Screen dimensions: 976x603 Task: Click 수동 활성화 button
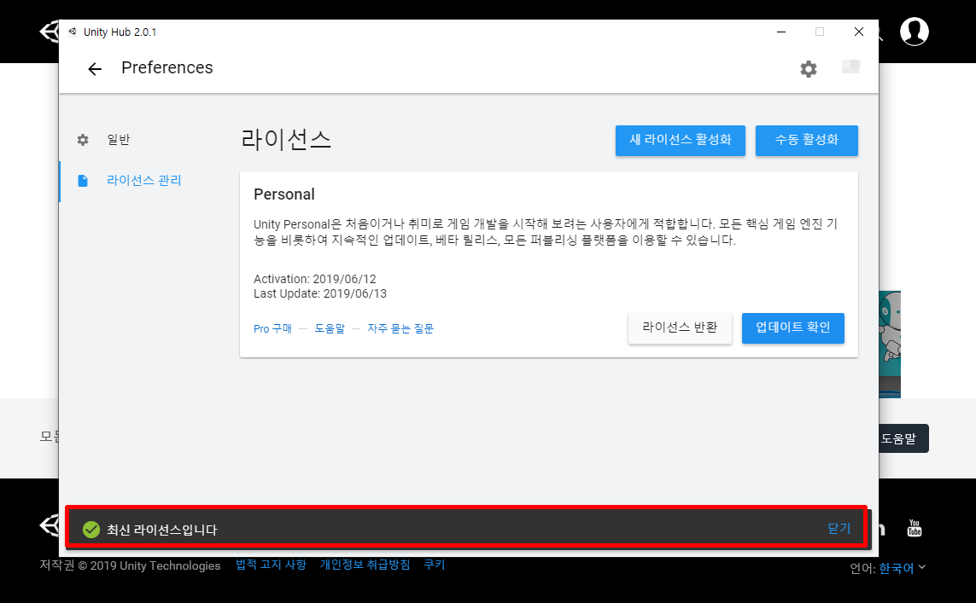[807, 141]
